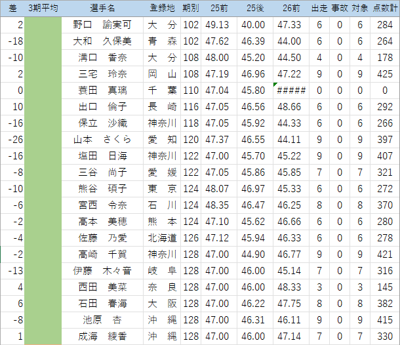This screenshot has width=400, height=345.
Task: Click the 事故 column header
Action: point(339,8)
